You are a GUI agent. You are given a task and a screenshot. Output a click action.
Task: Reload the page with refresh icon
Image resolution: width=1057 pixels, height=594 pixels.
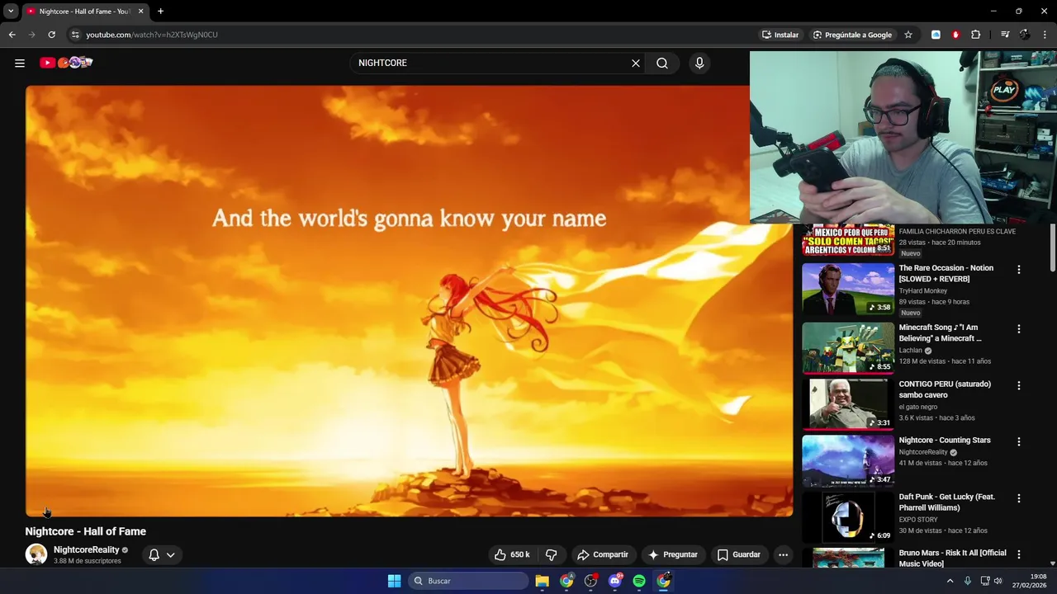51,35
